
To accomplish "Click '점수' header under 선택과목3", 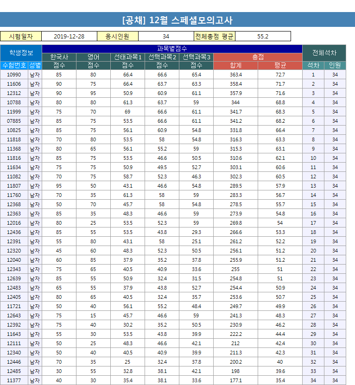I will [197, 65].
